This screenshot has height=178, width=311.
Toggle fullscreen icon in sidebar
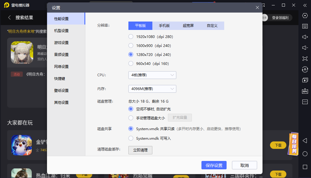pos(305,59)
